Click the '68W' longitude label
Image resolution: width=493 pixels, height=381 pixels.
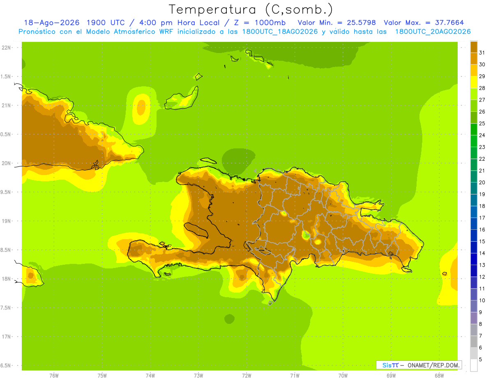(x=439, y=375)
